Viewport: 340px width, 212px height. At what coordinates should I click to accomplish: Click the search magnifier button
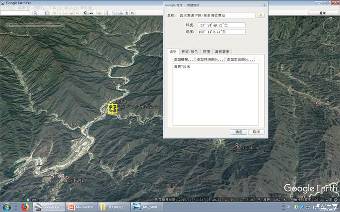(x=35, y=13)
